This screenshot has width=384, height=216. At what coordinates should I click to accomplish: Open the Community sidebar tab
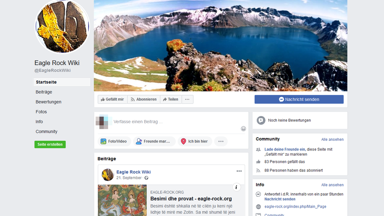click(x=46, y=132)
